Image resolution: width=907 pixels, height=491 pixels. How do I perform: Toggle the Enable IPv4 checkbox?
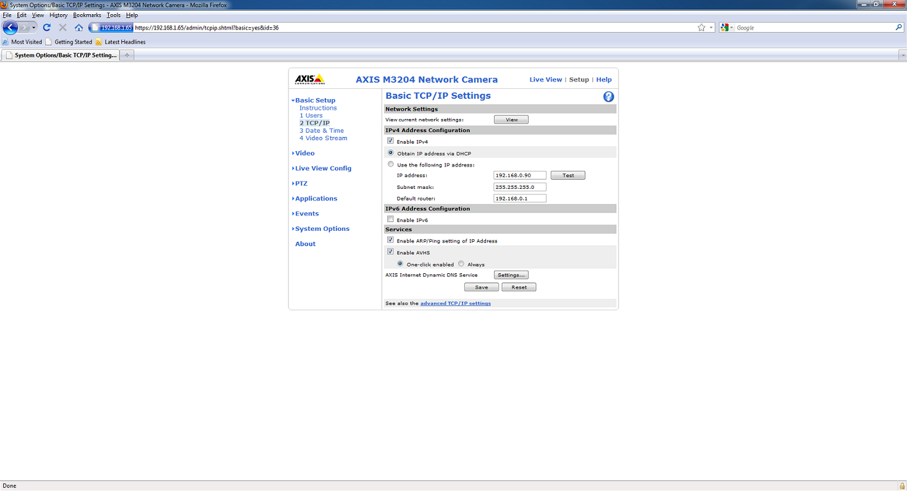point(390,141)
